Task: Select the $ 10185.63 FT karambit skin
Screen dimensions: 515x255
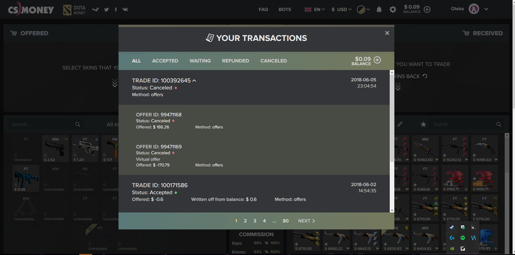Action: click(485, 149)
